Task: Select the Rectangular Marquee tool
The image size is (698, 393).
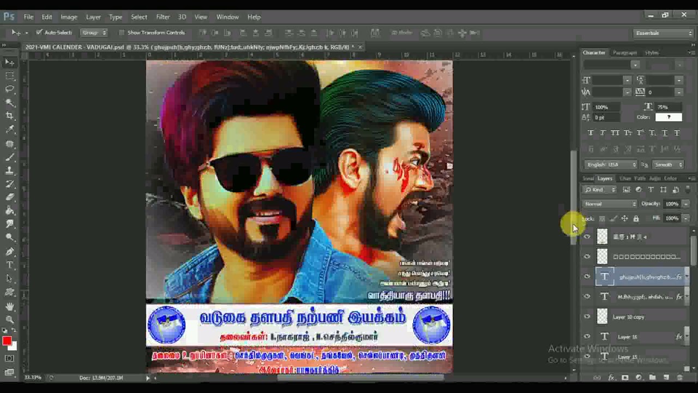Action: 10,76
